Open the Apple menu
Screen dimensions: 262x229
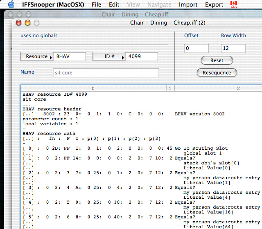(11, 4)
